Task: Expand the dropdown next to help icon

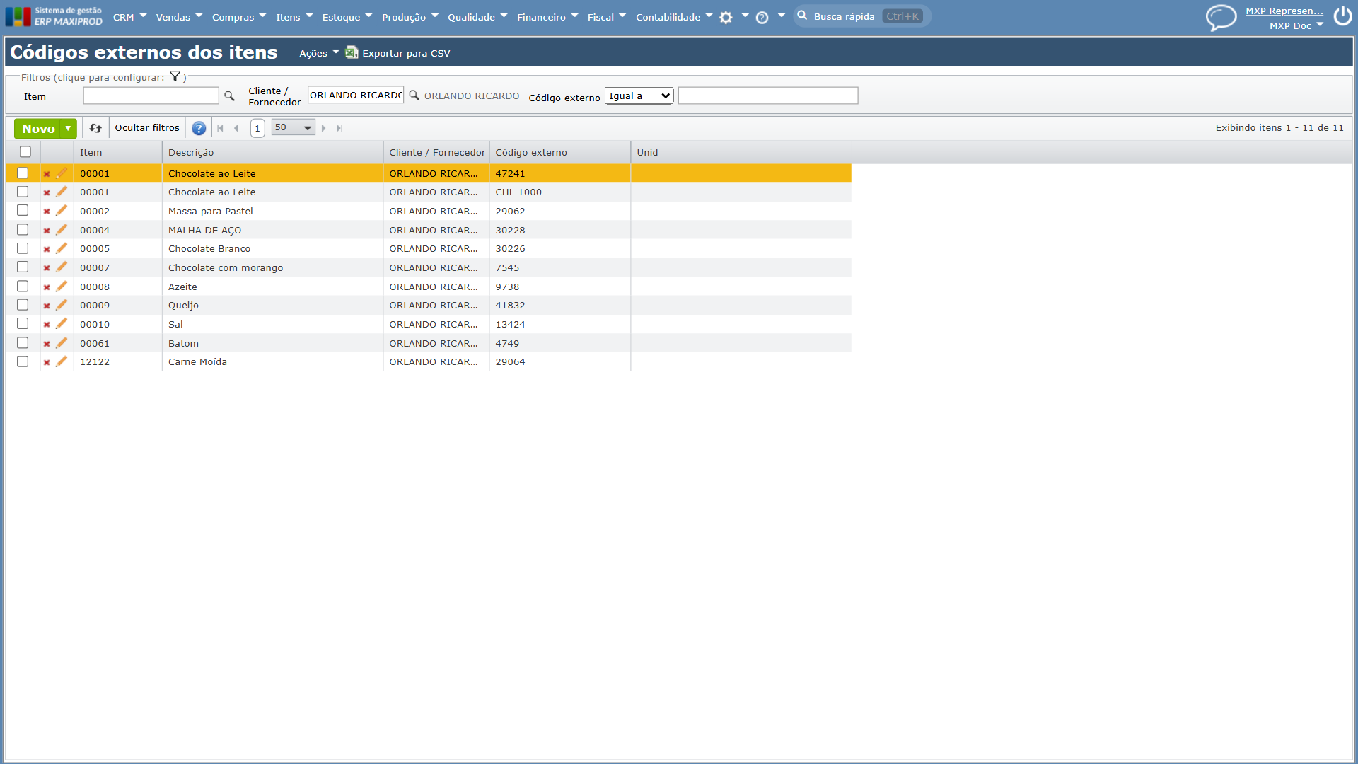Action: click(781, 15)
